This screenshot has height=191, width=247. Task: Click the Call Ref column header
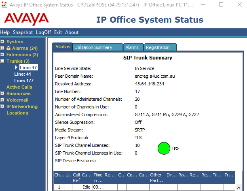(76, 178)
